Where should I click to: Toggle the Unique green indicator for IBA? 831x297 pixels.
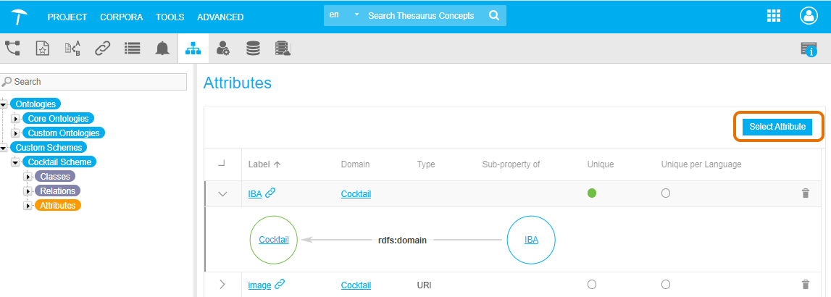pos(592,193)
